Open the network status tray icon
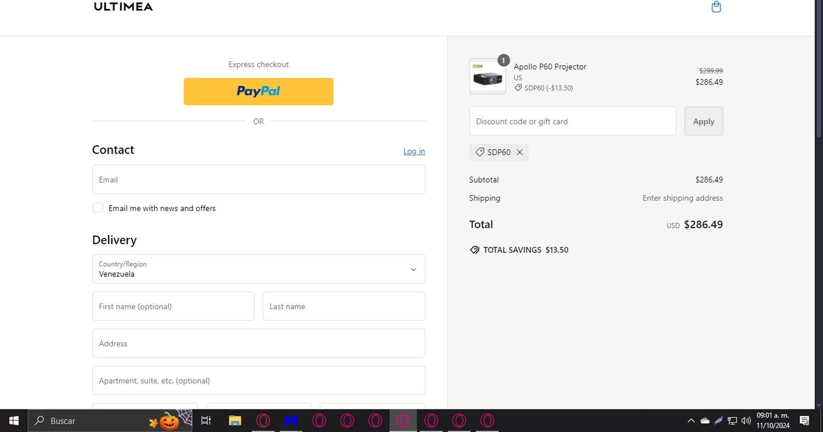This screenshot has width=823, height=432. [732, 420]
